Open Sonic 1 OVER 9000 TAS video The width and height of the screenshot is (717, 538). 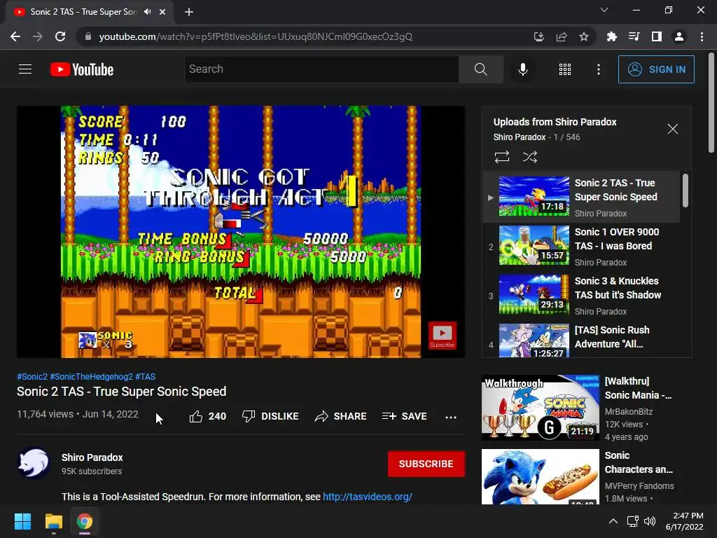coord(616,239)
